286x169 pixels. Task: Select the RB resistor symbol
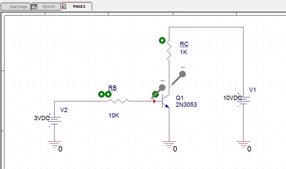pos(118,101)
